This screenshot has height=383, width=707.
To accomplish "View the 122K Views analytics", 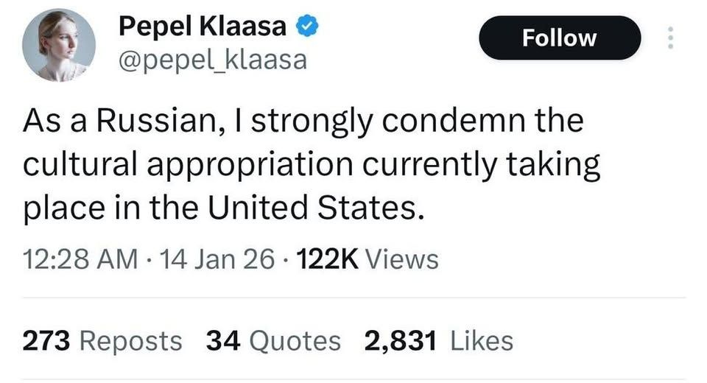I will (366, 259).
